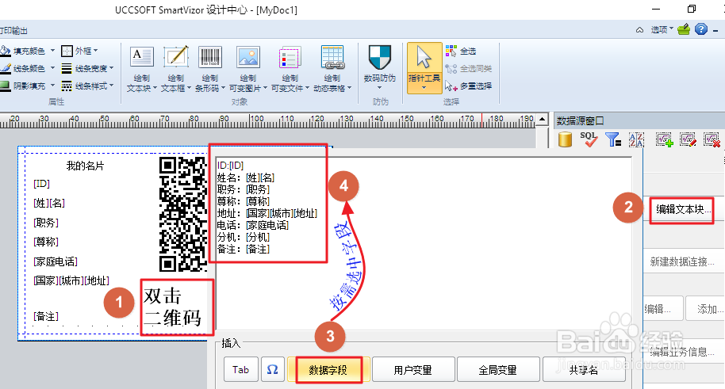Click the [国家][城市][地址] field on the card

pos(71,280)
